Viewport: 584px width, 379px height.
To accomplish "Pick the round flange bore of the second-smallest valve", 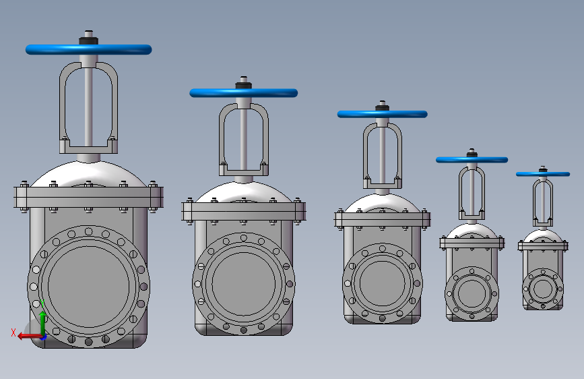I will click(472, 293).
